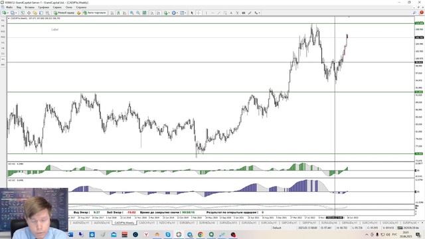Open the Файл menu
This screenshot has width=425, height=239.
pyautogui.click(x=9, y=7)
